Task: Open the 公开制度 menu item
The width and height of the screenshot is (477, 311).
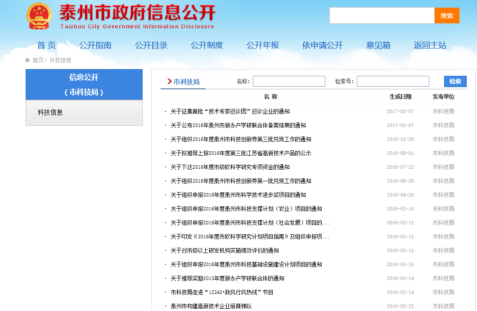Action: pos(207,45)
